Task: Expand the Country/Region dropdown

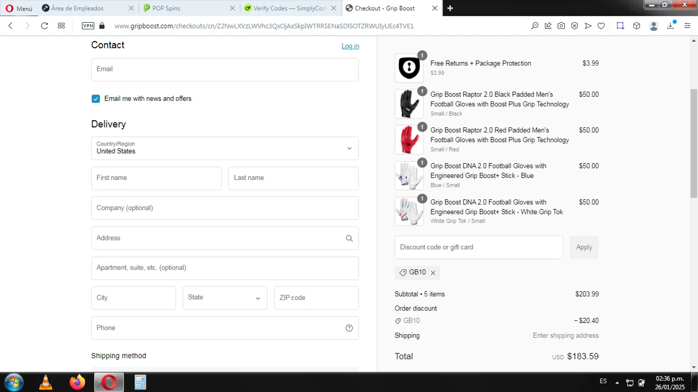Action: [x=225, y=148]
